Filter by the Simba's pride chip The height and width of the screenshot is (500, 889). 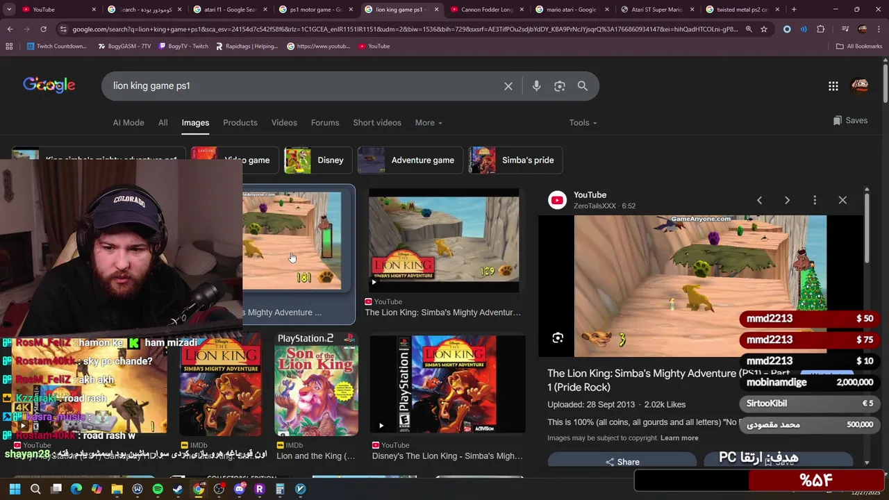(515, 160)
